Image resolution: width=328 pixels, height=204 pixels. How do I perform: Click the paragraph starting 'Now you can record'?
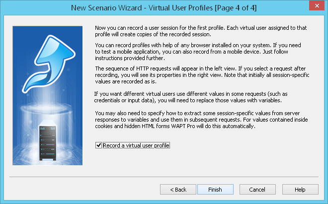pyautogui.click(x=201, y=31)
